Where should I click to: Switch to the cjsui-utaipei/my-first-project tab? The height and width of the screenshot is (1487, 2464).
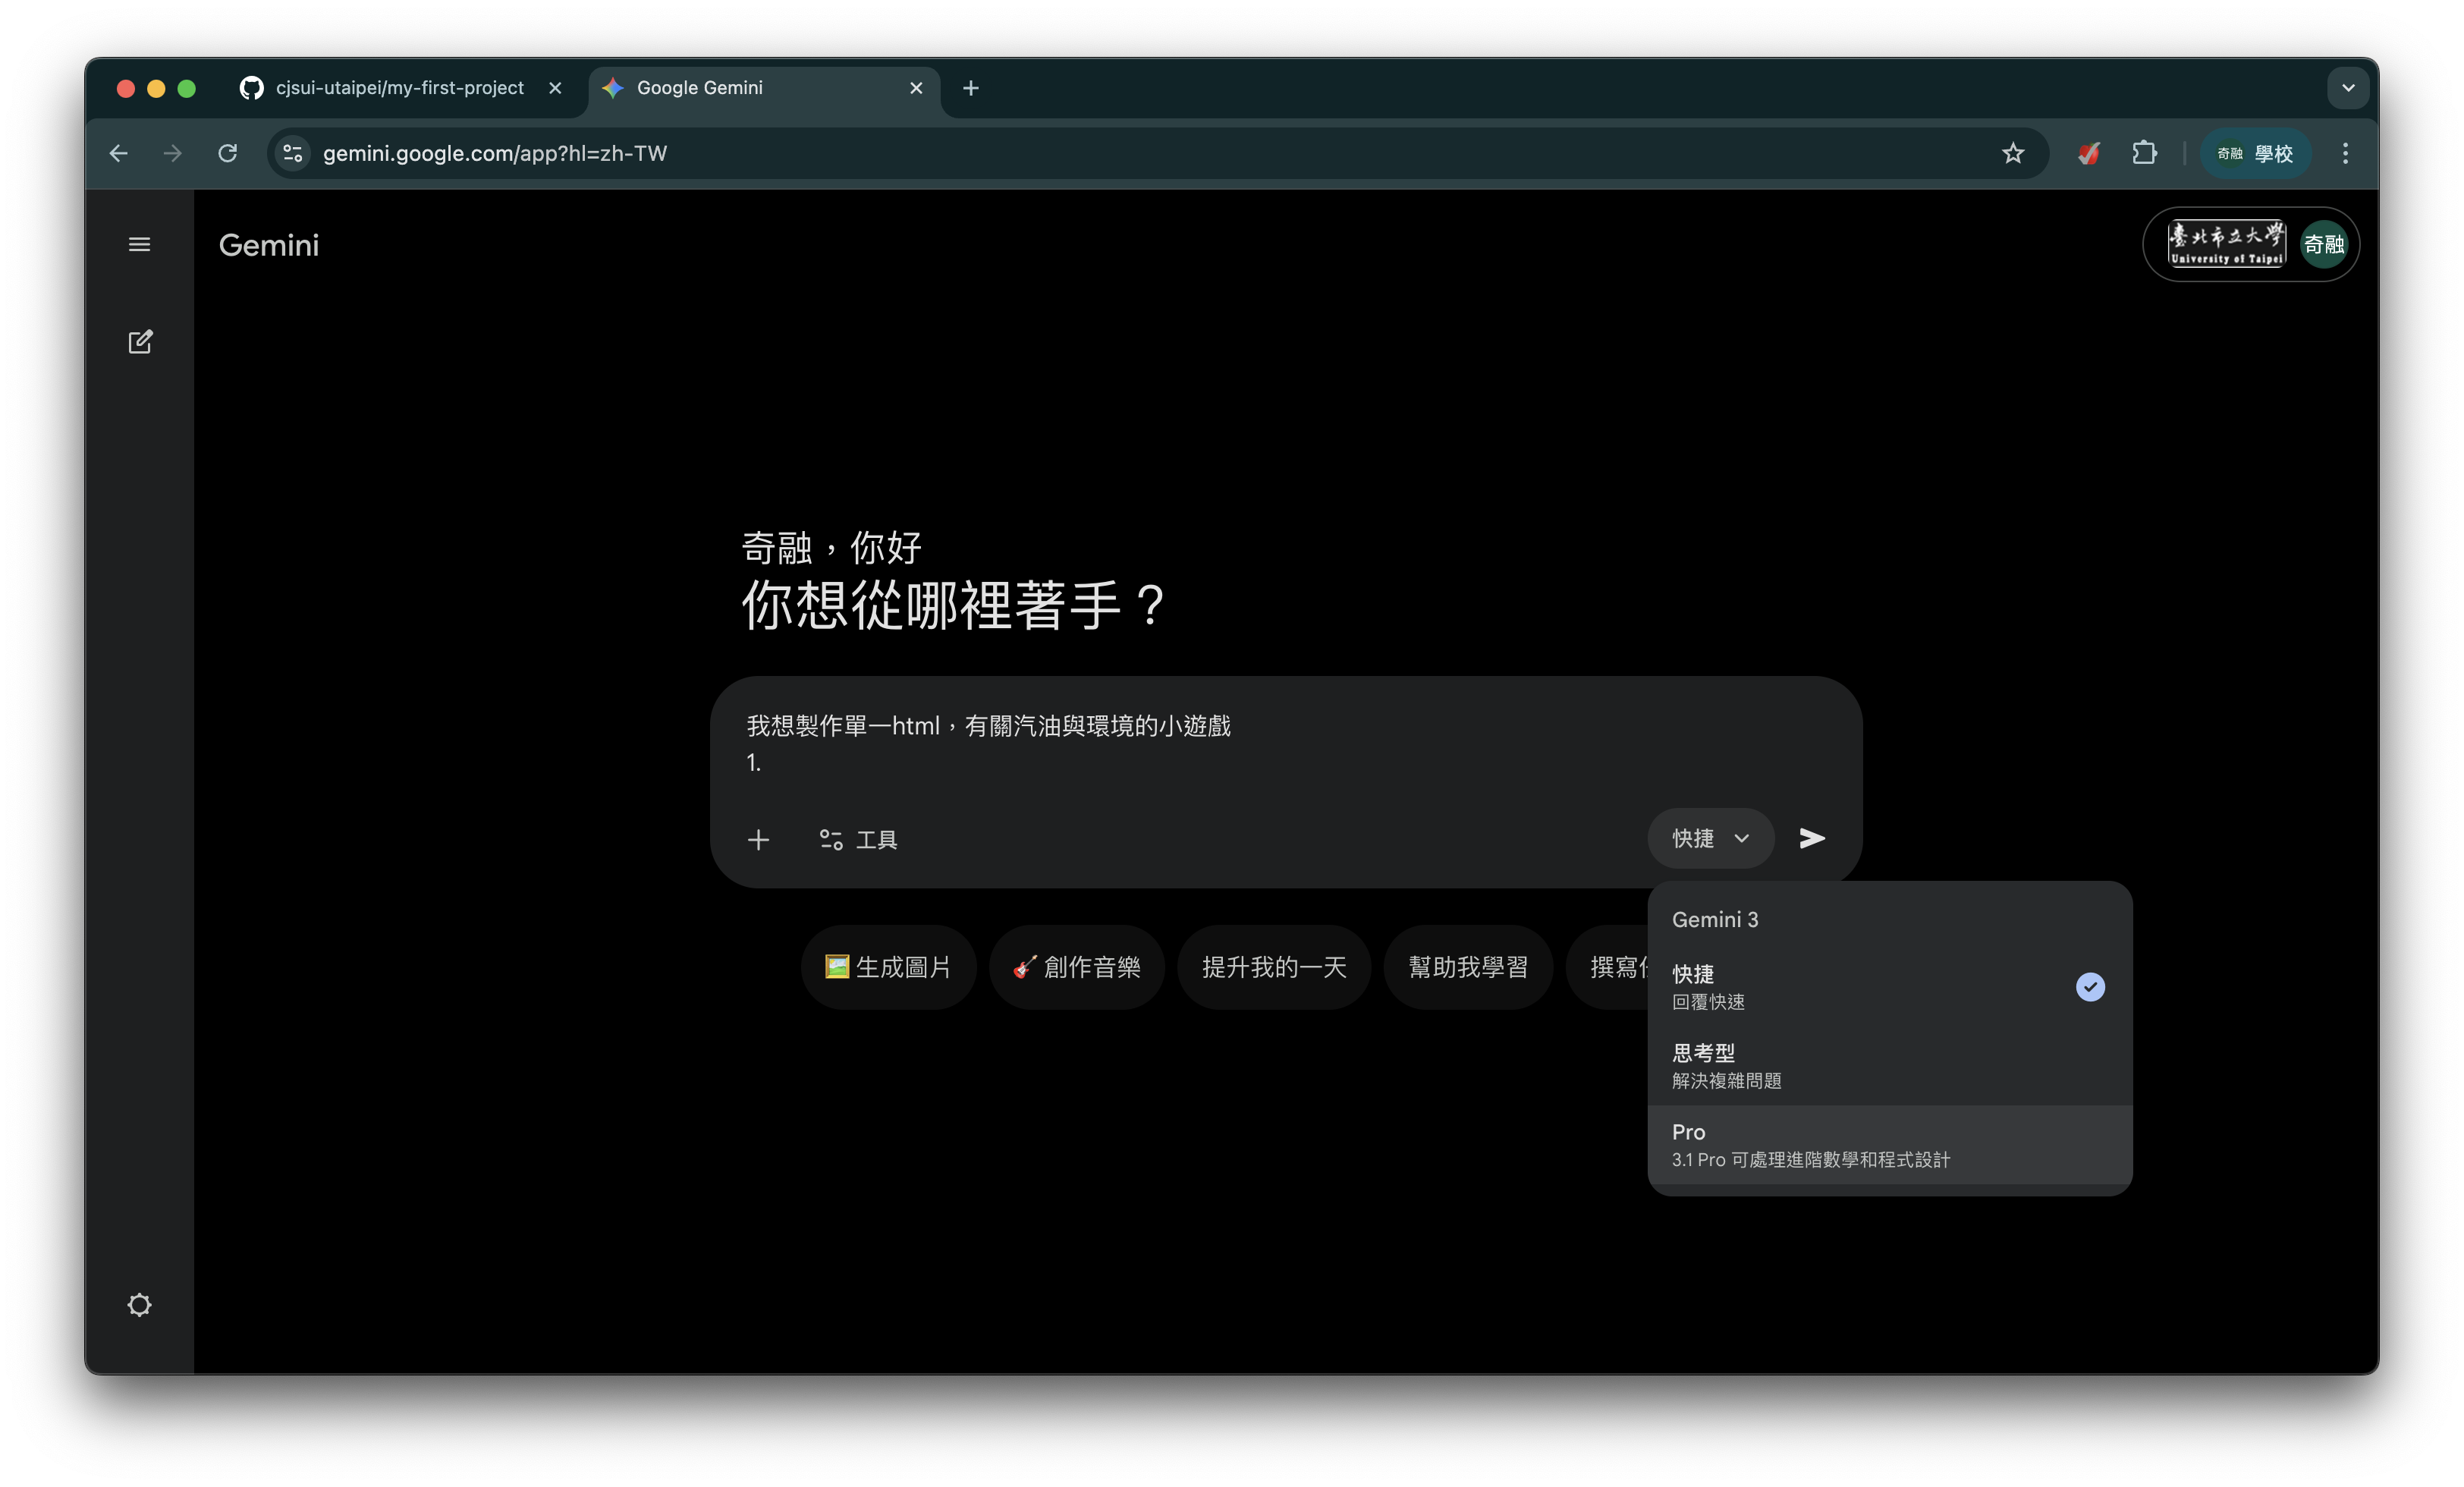(399, 88)
